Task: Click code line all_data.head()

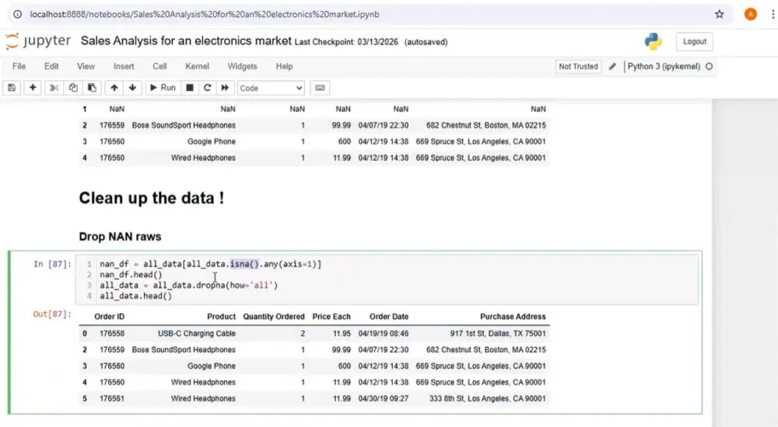Action: [x=136, y=296]
